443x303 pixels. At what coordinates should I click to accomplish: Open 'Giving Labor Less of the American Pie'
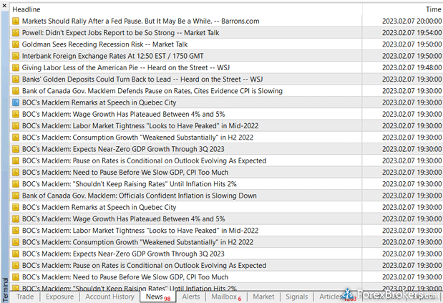[x=126, y=67]
